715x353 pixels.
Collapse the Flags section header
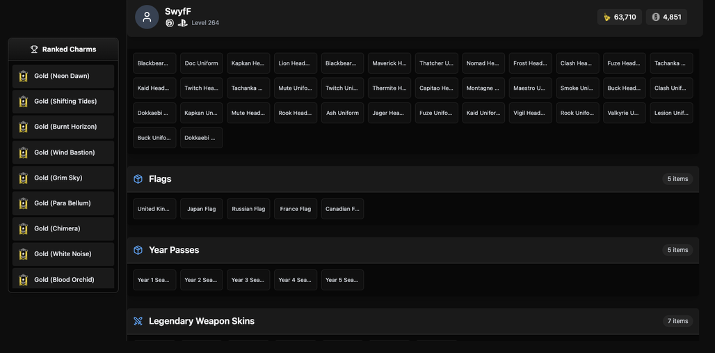pos(413,179)
